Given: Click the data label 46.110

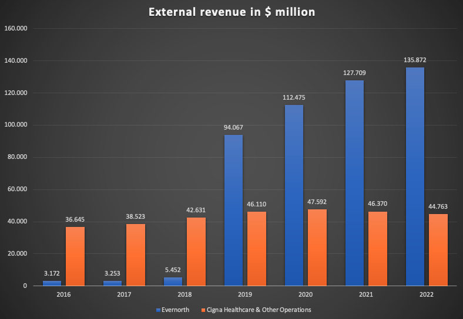Looking at the screenshot, I should 257,204.
